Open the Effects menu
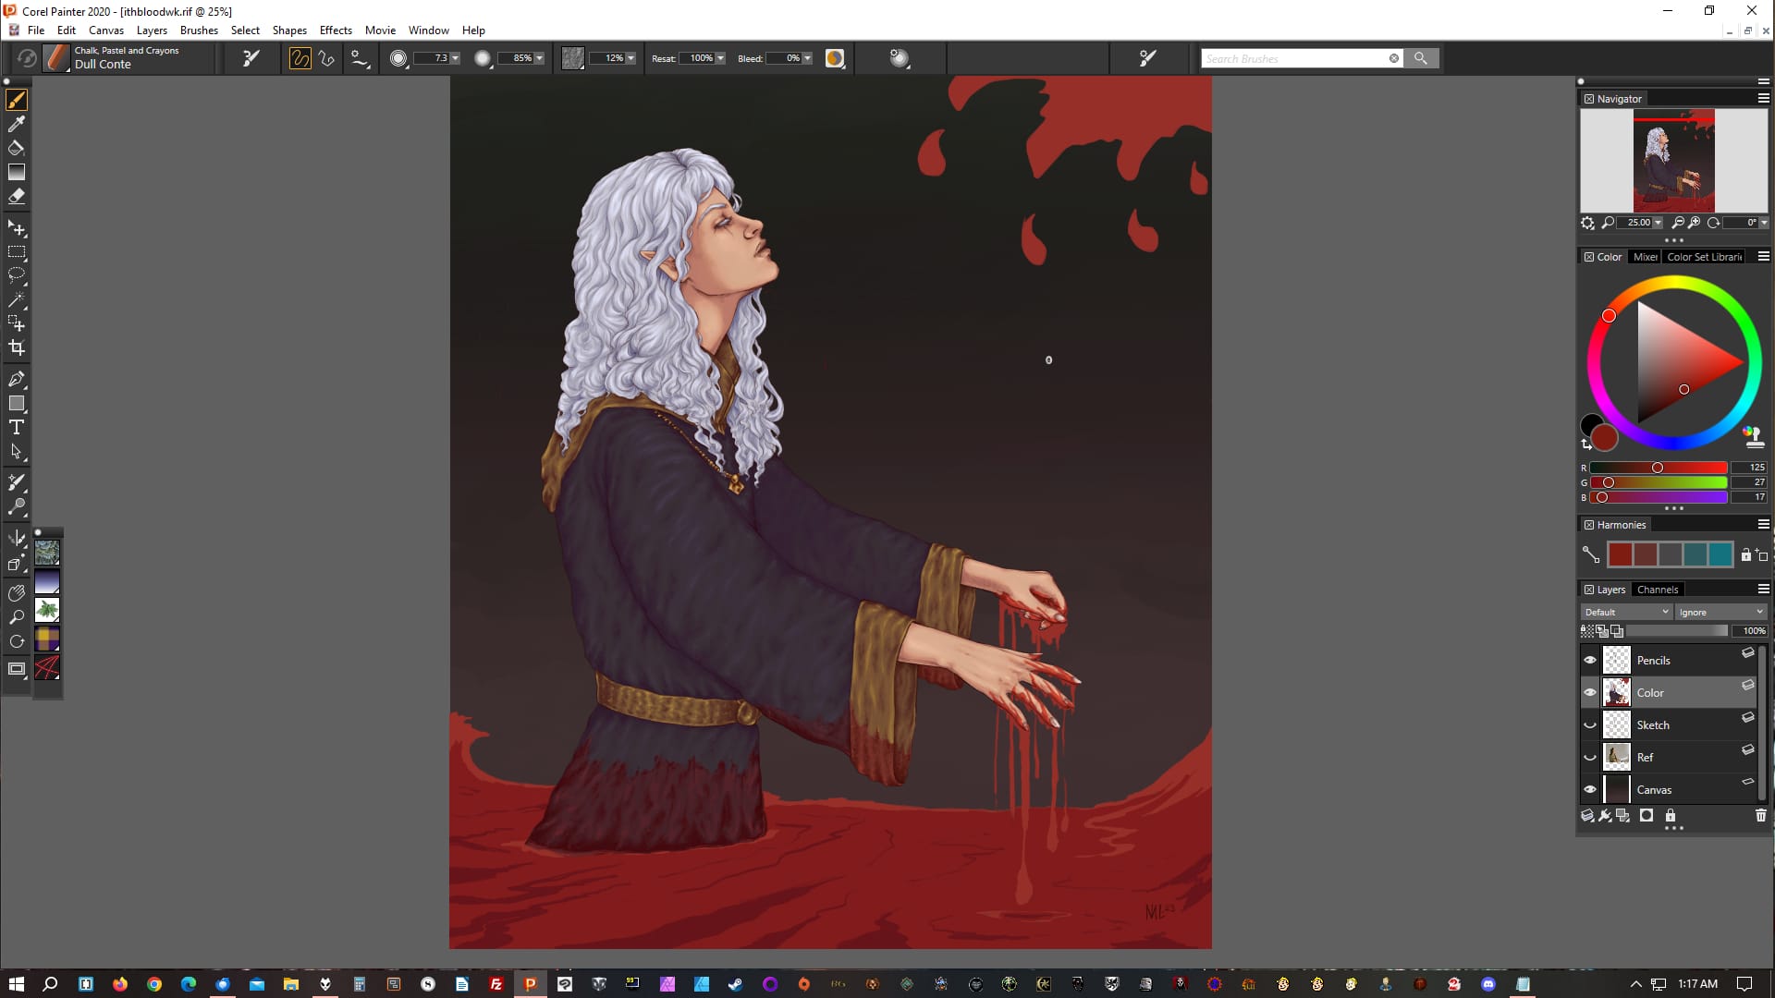 336,30
